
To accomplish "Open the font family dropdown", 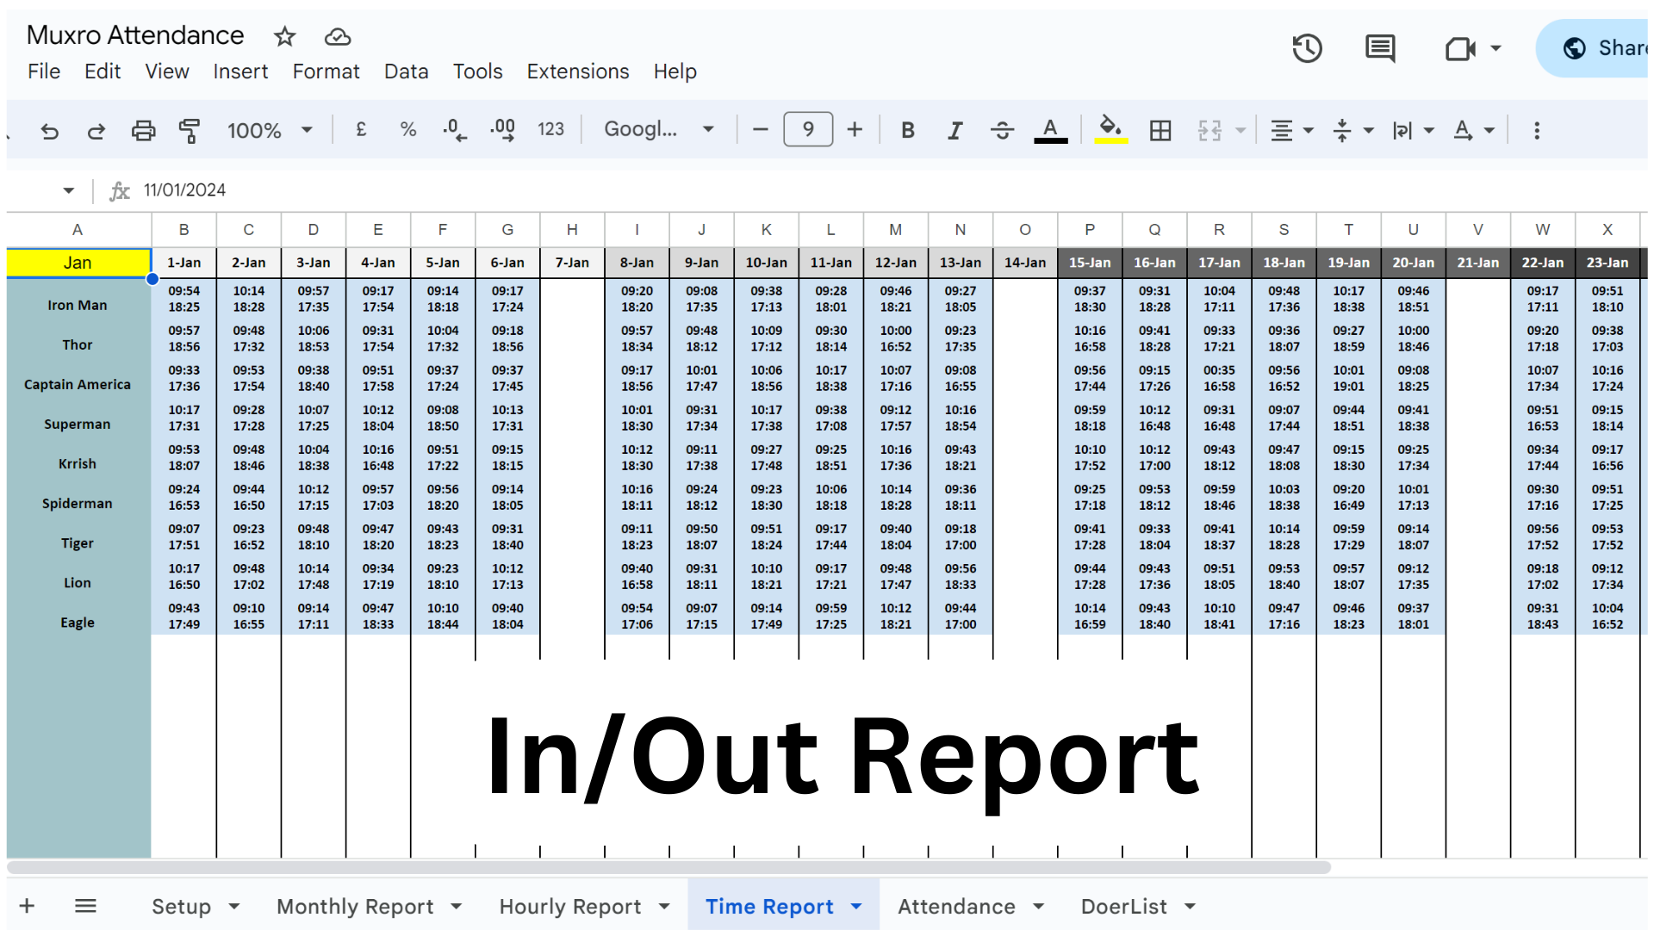I will point(659,130).
